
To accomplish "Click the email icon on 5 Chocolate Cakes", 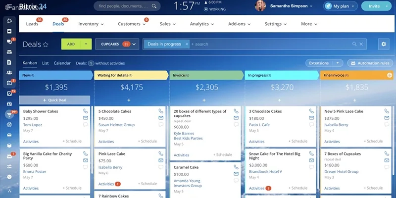I will point(161,118).
